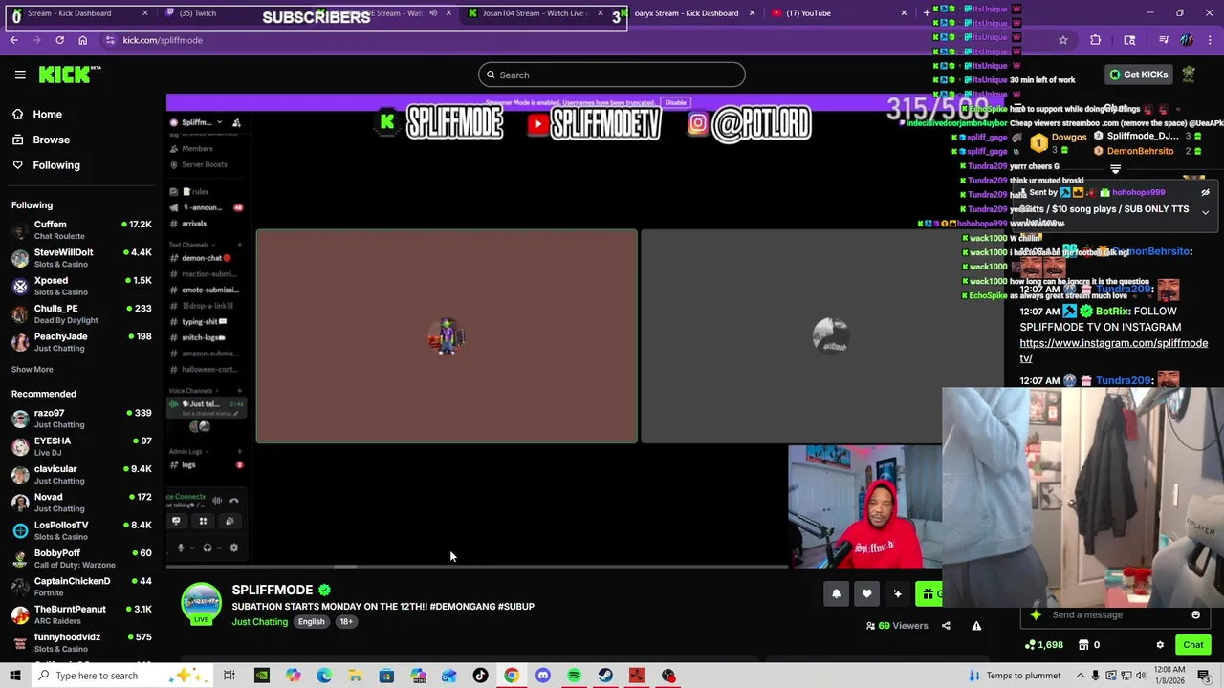Open CaptainChickenD recommended channel
This screenshot has width=1224, height=688.
[81, 586]
